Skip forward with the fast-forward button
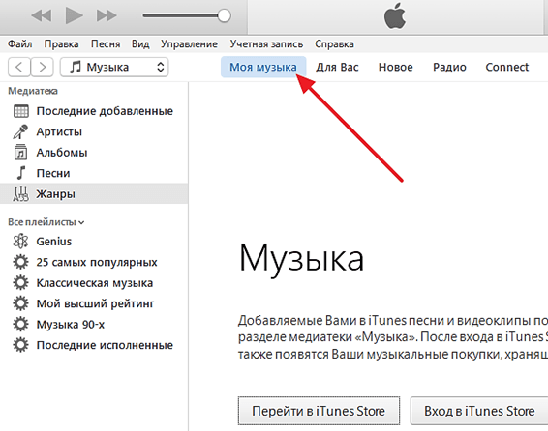The width and height of the screenshot is (548, 431). tap(107, 15)
